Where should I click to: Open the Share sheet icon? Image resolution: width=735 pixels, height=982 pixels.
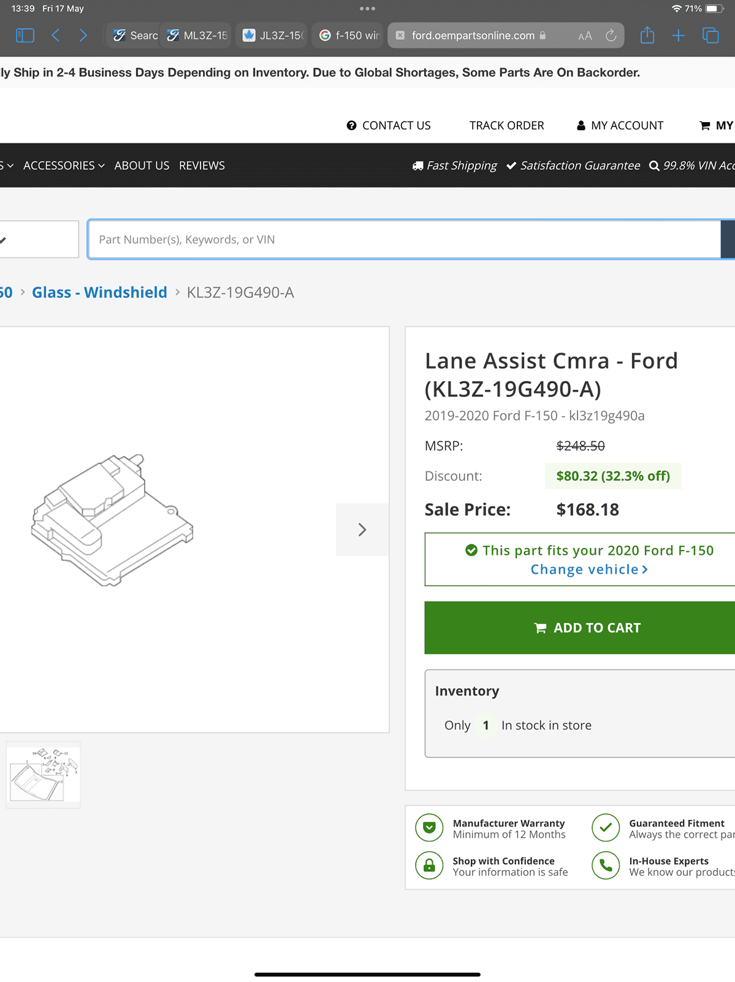[647, 36]
